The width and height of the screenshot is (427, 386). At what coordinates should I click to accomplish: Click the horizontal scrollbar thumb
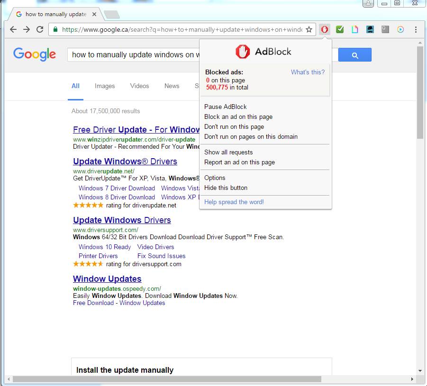click(167, 379)
